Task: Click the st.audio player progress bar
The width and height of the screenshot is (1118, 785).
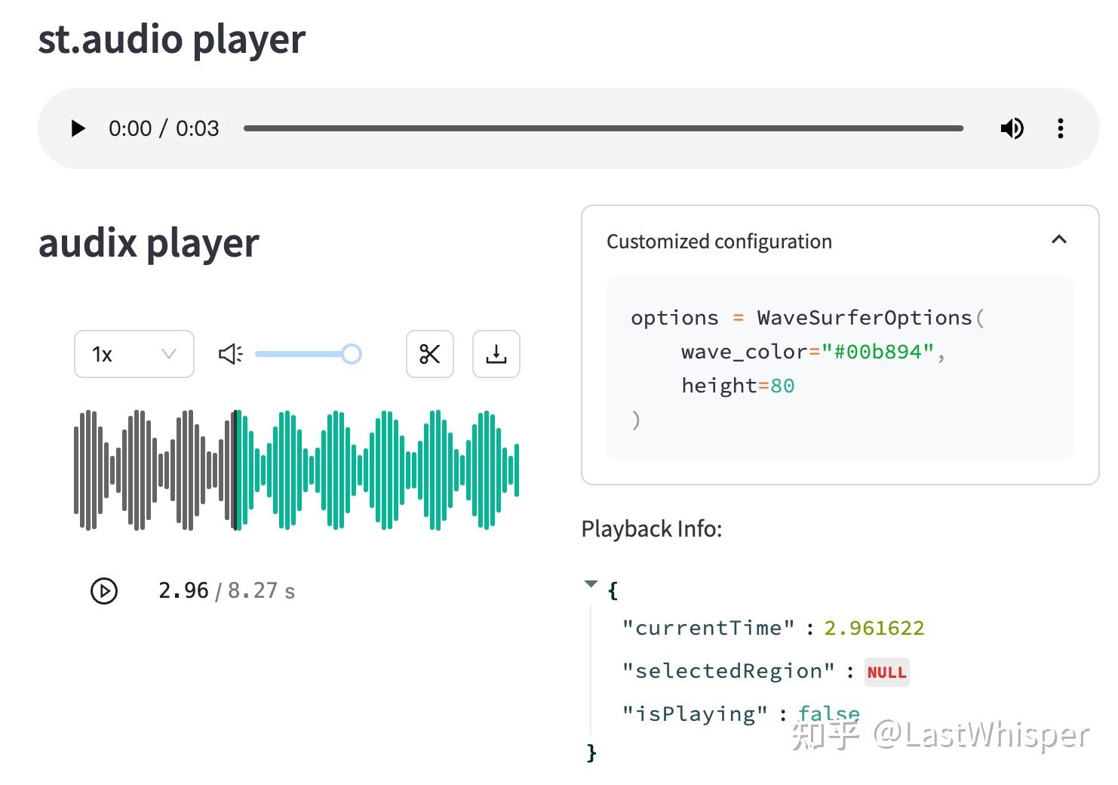Action: point(603,128)
